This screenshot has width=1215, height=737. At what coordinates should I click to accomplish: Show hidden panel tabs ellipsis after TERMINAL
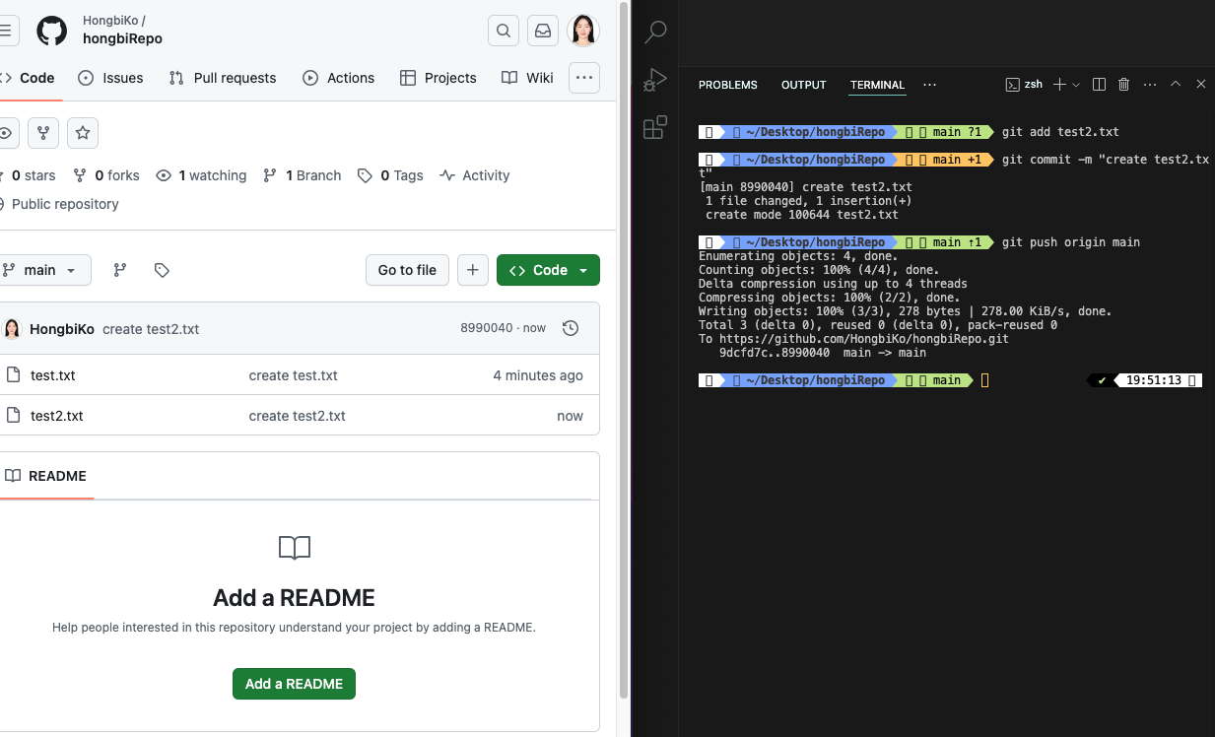point(929,85)
